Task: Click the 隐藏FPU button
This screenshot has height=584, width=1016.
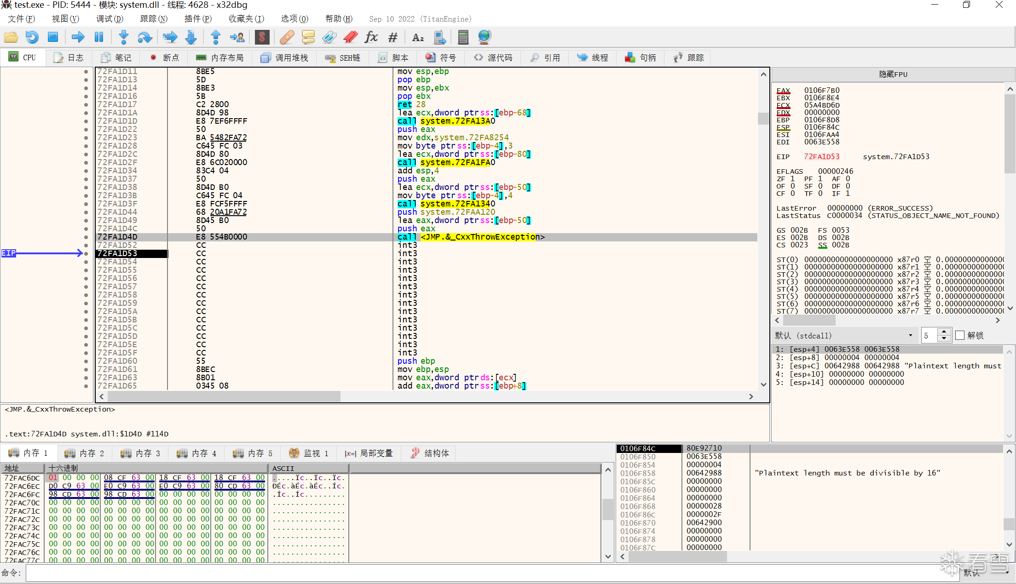Action: (x=893, y=74)
